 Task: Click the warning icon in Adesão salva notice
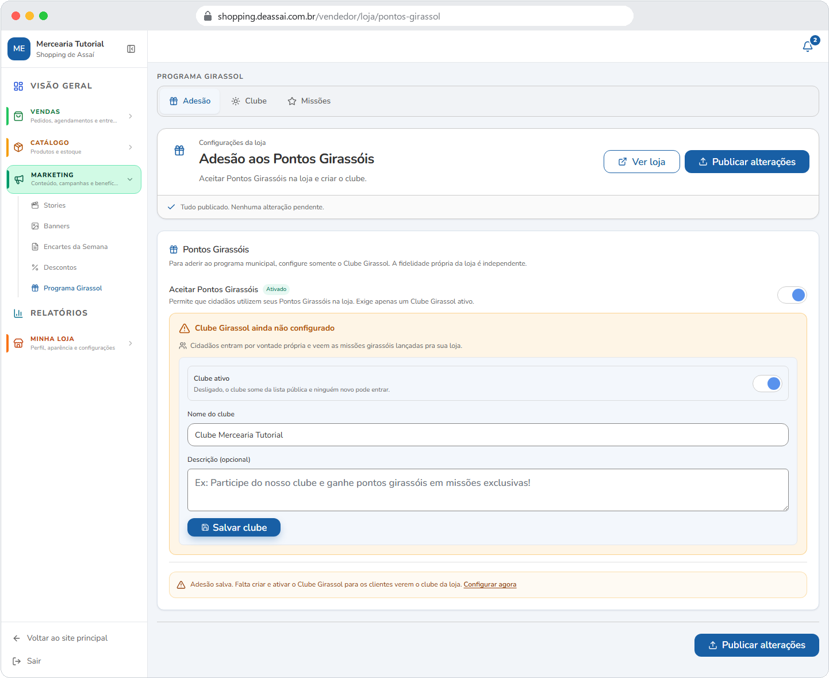tap(181, 585)
